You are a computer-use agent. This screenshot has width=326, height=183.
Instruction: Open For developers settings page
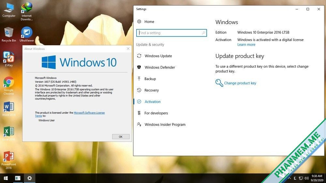pyautogui.click(x=156, y=113)
